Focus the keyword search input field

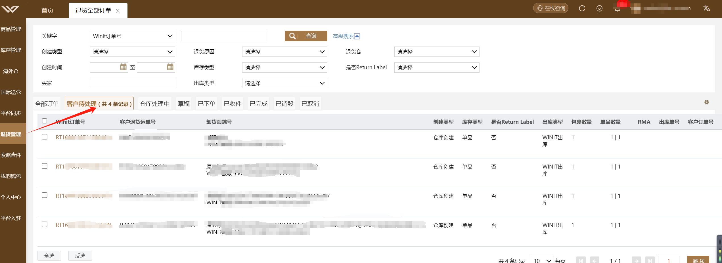224,36
